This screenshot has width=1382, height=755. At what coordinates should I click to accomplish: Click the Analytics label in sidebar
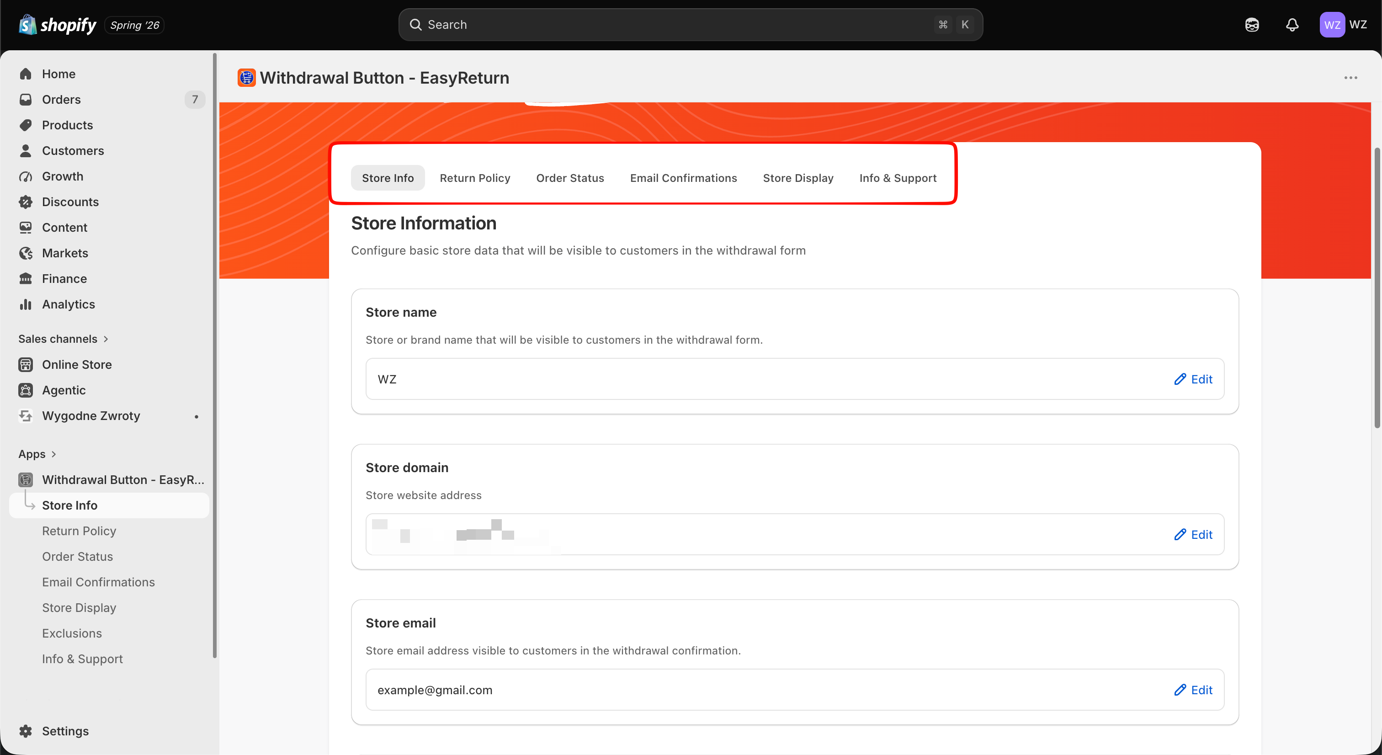coord(69,304)
